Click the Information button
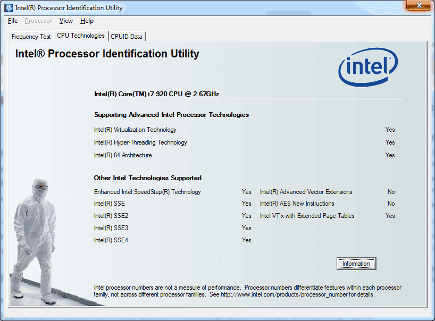 tap(356, 264)
